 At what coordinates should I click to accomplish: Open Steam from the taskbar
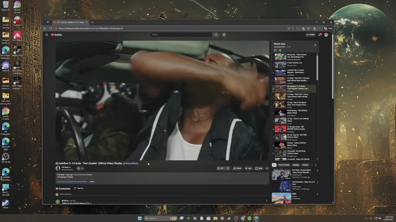coord(229,218)
